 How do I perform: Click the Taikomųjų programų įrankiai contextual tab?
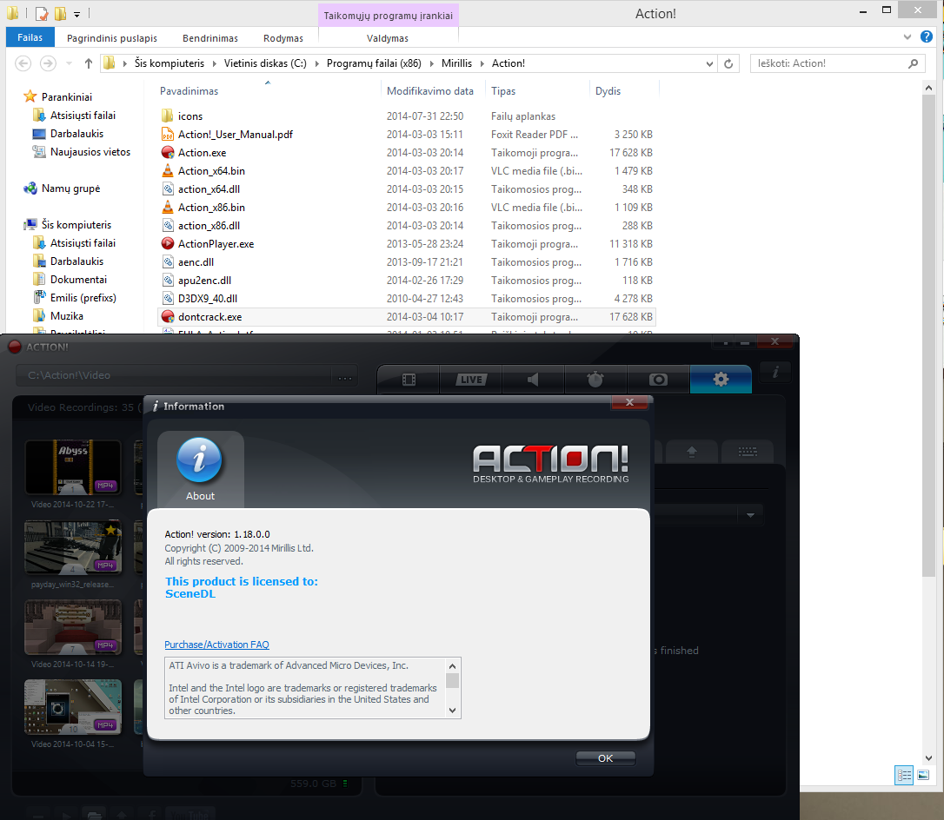coord(389,15)
